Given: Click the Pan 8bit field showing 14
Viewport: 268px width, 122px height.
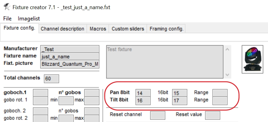Looking at the screenshot, I should [143, 93].
